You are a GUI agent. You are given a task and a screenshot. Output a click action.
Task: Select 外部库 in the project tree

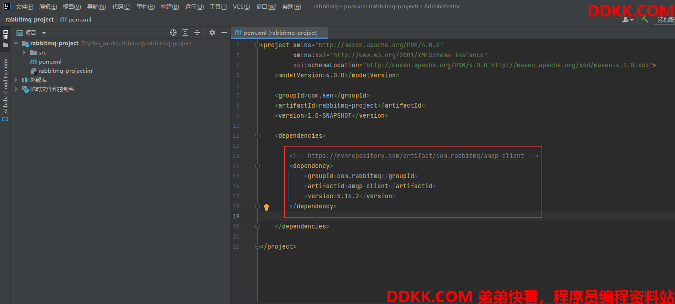pyautogui.click(x=39, y=80)
